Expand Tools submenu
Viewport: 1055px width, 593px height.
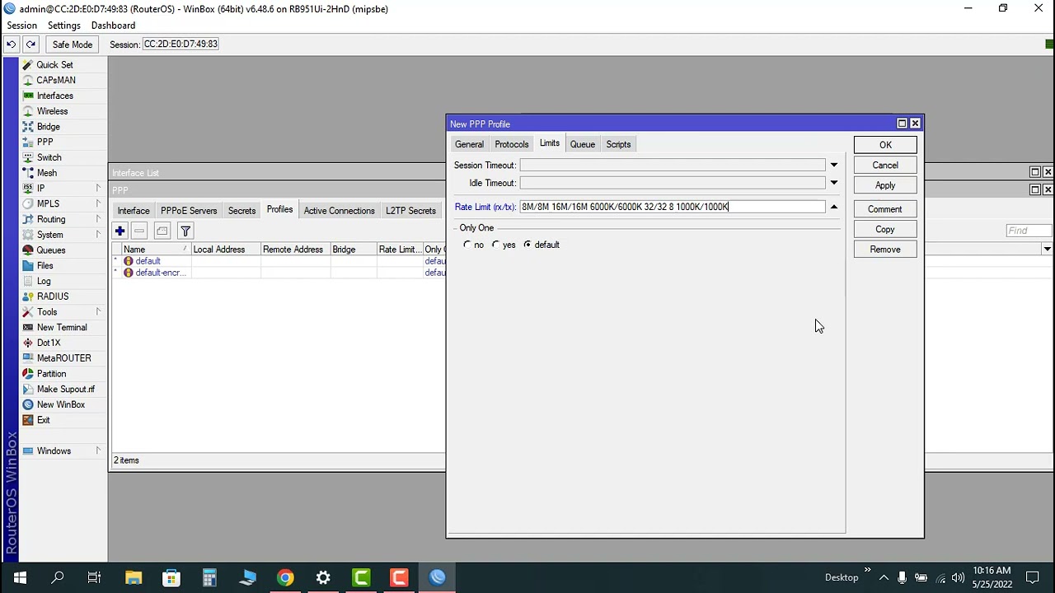[98, 312]
